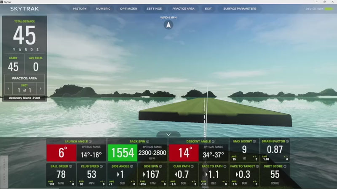
Task: Click the Shot Score tile
Action: pos(275,175)
